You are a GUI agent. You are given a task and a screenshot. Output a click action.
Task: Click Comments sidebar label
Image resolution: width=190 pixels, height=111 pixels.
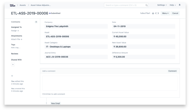tap(16, 22)
